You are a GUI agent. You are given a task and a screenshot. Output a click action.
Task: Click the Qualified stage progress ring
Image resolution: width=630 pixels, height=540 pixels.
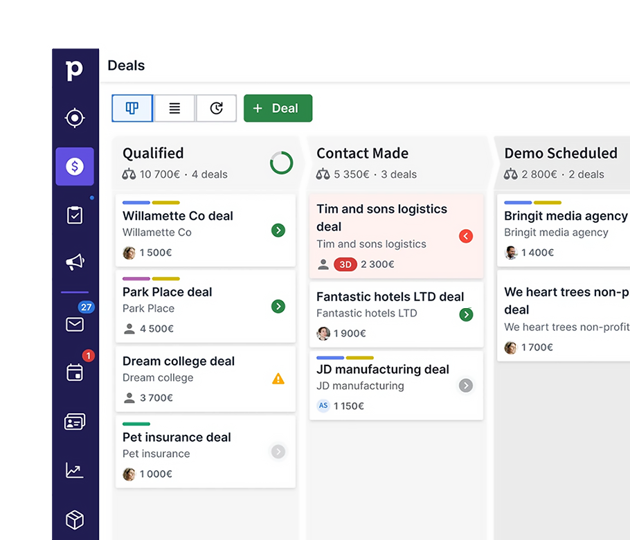point(281,163)
